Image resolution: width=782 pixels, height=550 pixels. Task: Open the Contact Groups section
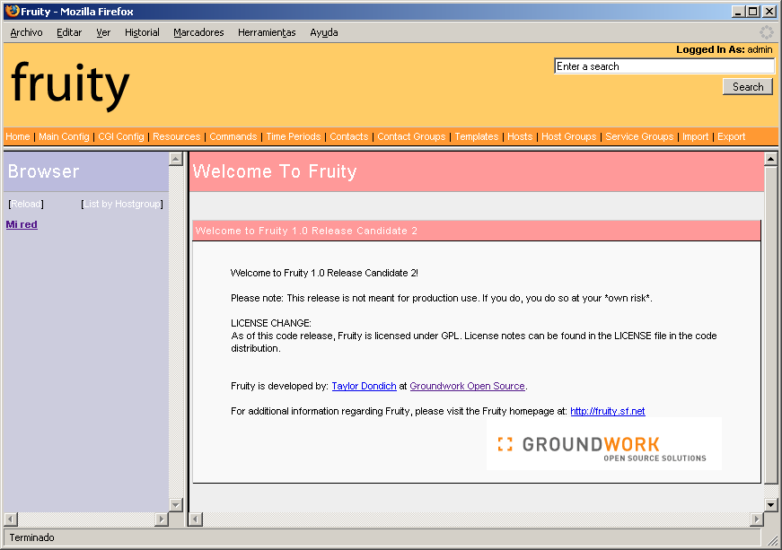tap(411, 136)
